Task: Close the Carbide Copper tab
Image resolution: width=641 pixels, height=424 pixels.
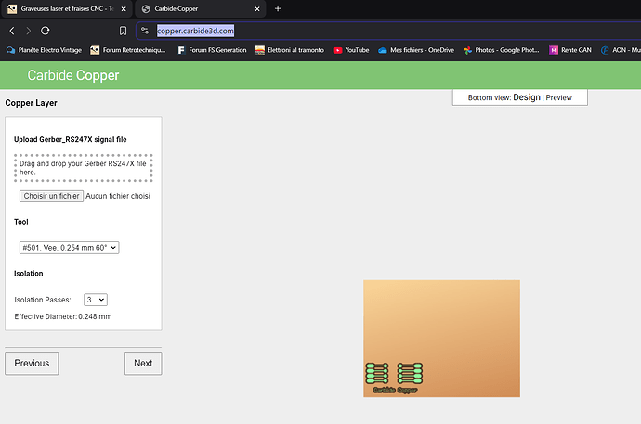Action: pos(257,8)
